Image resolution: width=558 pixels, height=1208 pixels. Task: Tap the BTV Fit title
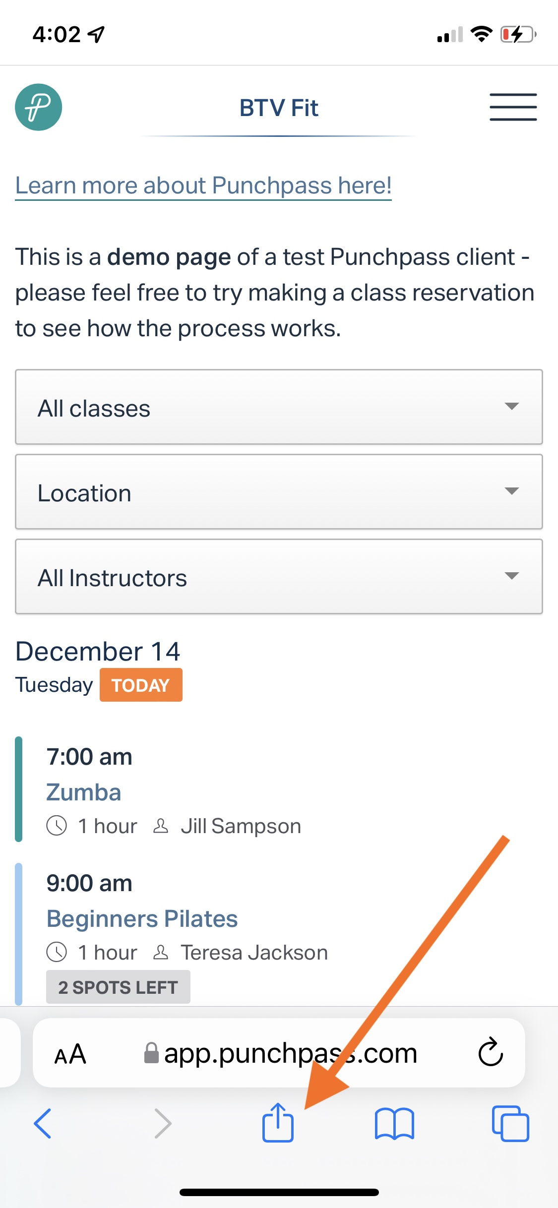pos(279,108)
